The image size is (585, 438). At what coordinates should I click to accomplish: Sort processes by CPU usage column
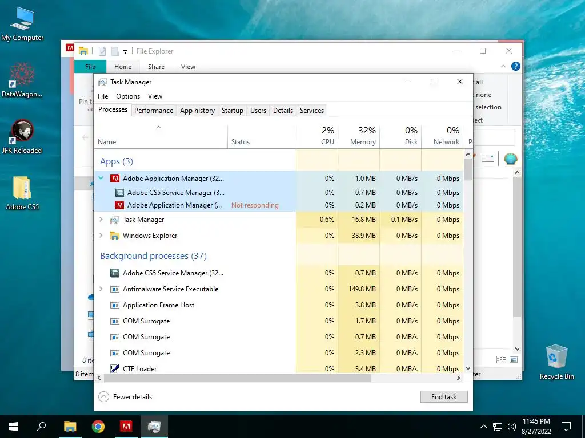pos(317,136)
